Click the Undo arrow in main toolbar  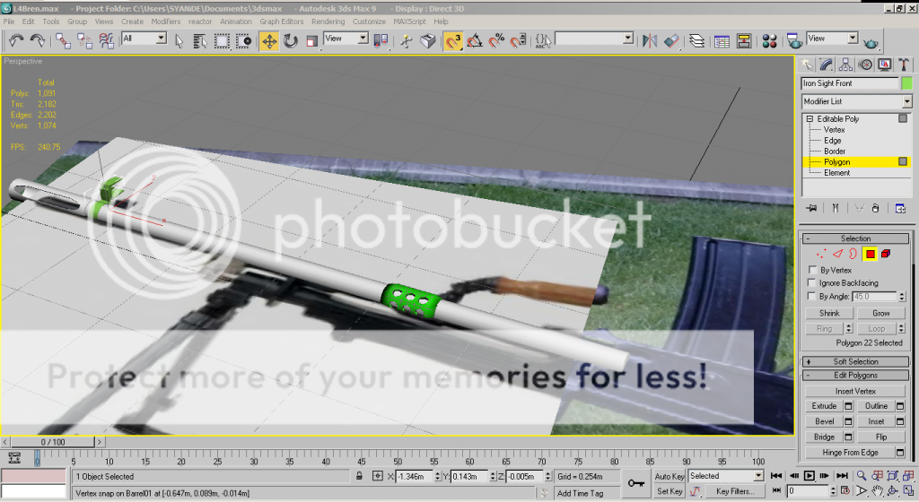(16, 40)
